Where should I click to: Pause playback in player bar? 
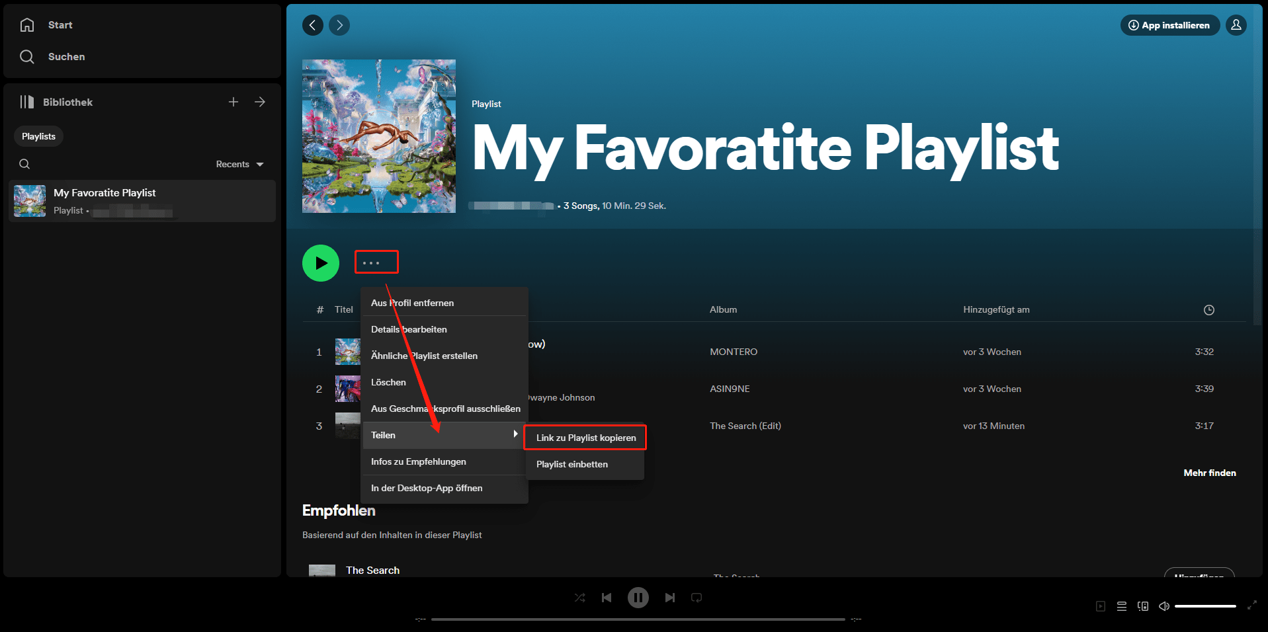point(638,598)
